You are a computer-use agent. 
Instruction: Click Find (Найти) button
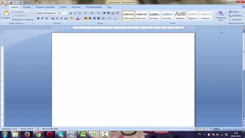[234, 12]
